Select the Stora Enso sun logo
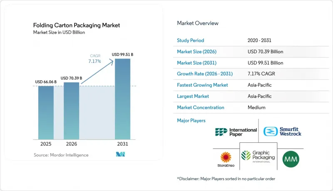Screen dimensions: 333x191 (x=226, y=159)
